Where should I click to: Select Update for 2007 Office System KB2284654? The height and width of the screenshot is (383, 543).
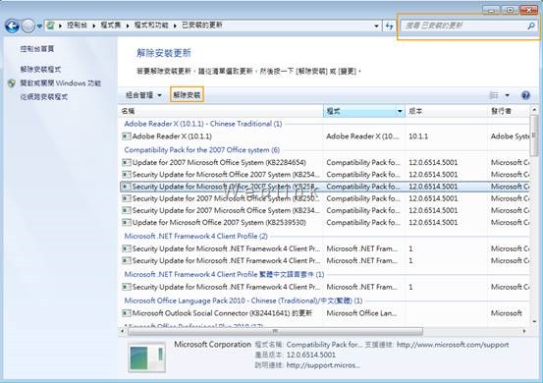(324, 162)
